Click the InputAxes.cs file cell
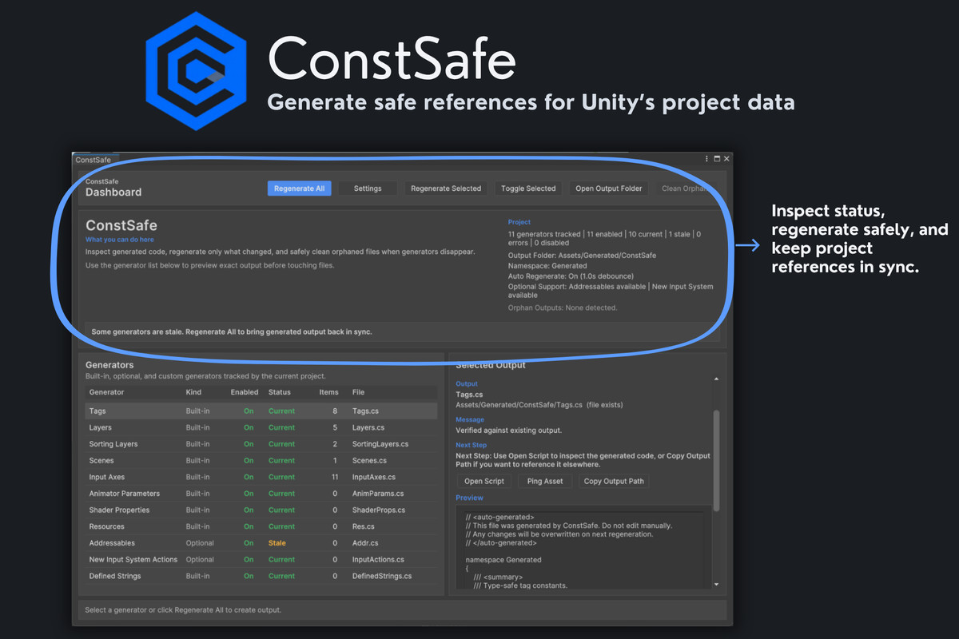Screen dimensions: 959x639 pyautogui.click(x=373, y=477)
